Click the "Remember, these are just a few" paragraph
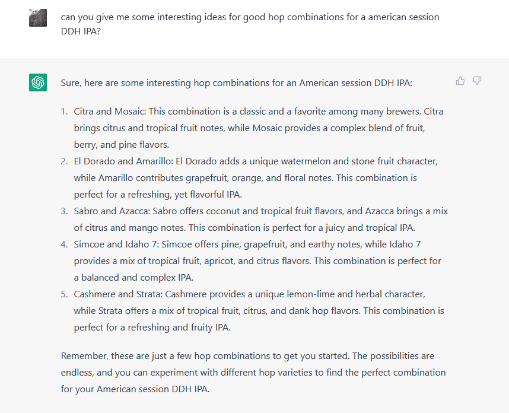 point(253,373)
